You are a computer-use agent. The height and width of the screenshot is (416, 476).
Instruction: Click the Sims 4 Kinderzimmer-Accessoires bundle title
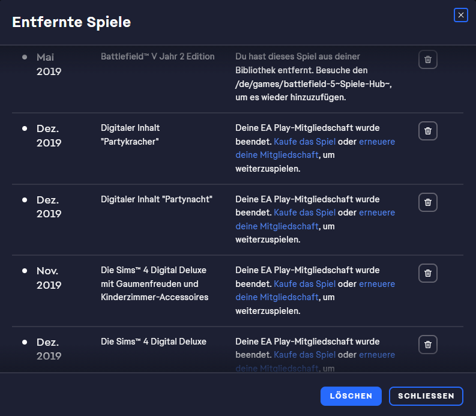click(x=154, y=283)
